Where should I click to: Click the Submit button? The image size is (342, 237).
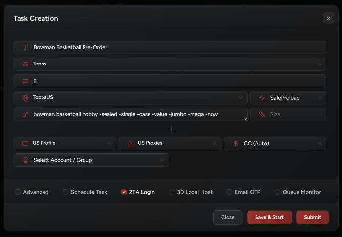(x=312, y=217)
